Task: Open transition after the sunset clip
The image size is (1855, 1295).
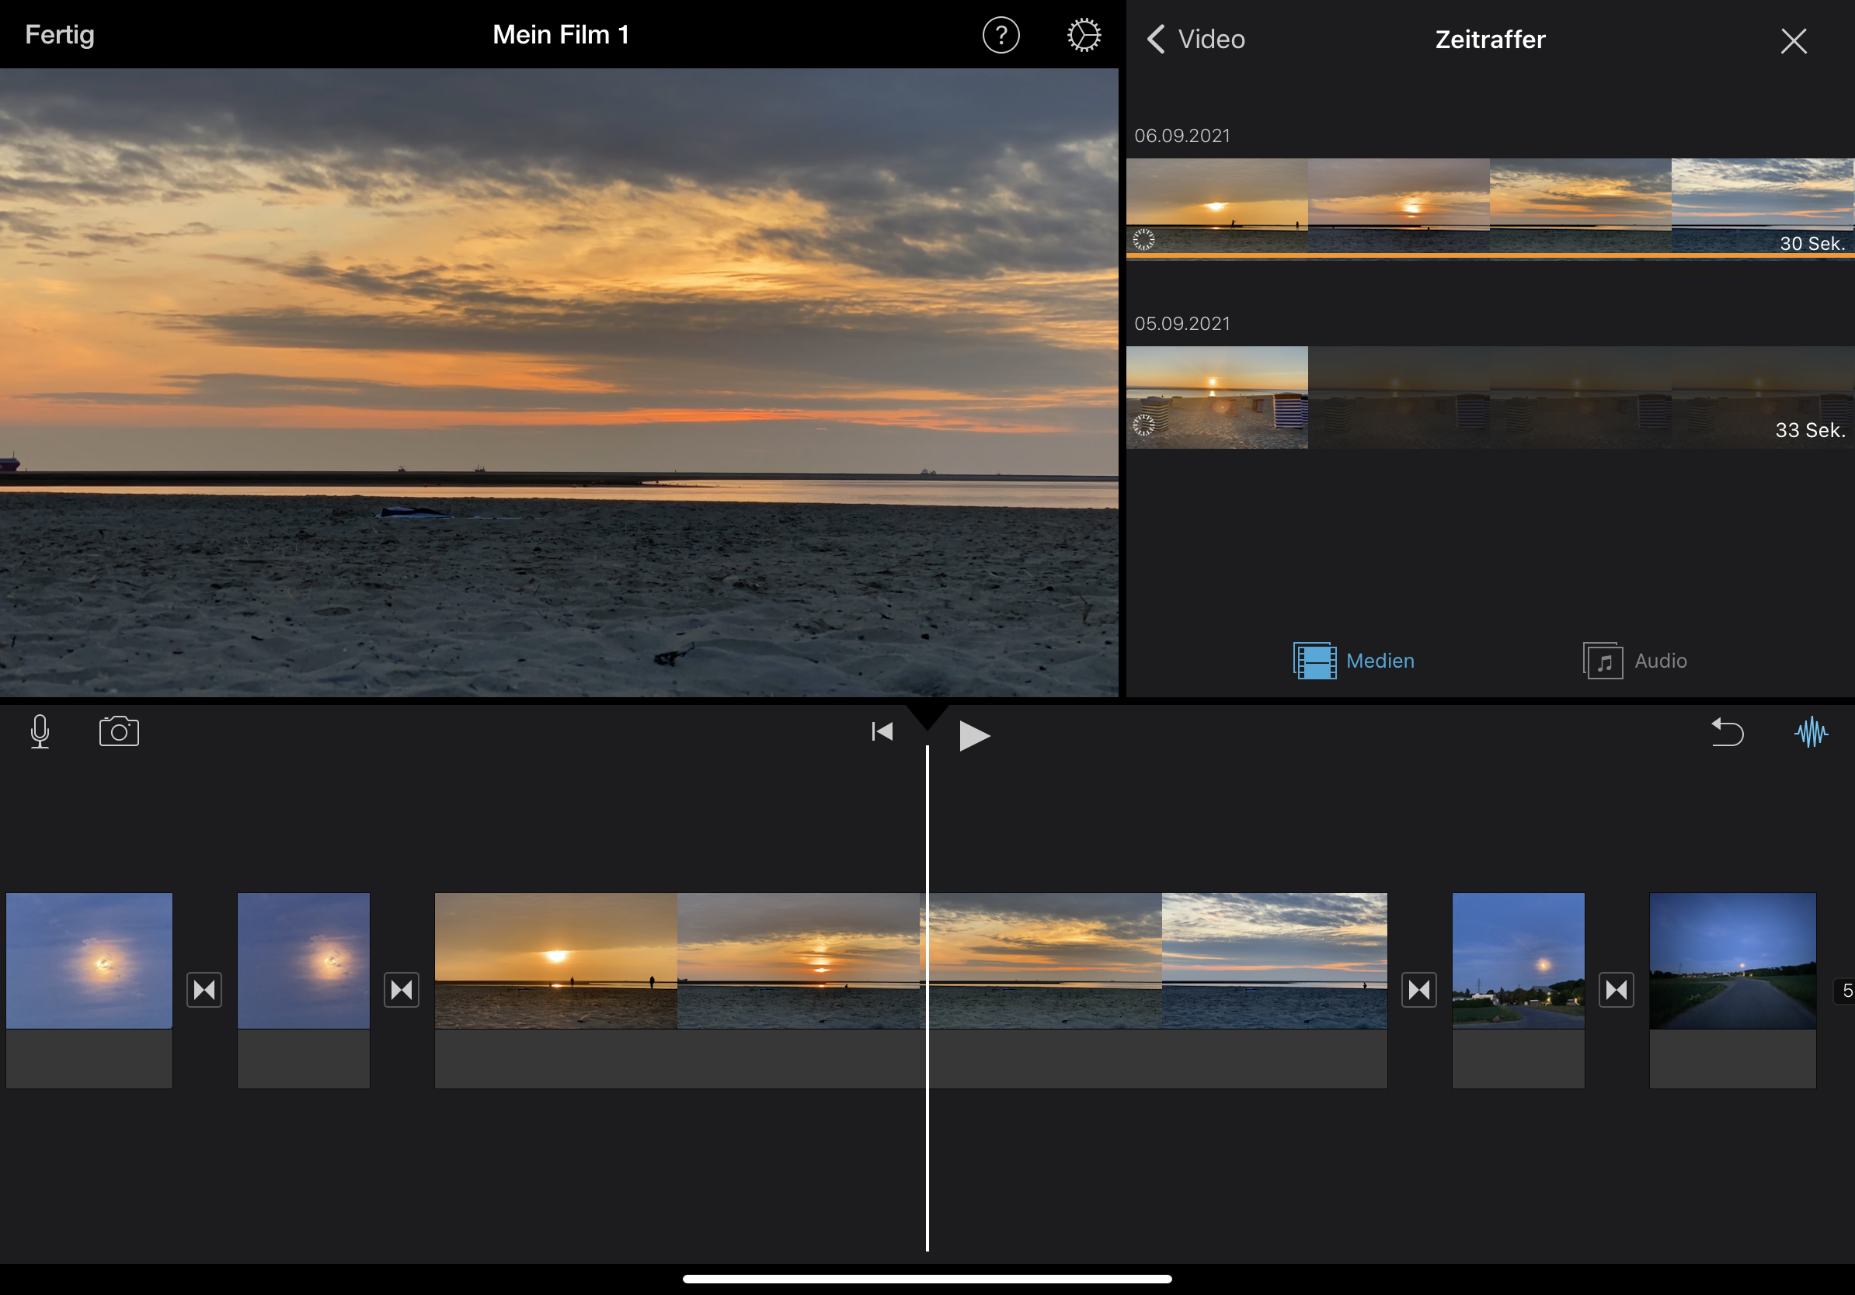Action: 1418,990
